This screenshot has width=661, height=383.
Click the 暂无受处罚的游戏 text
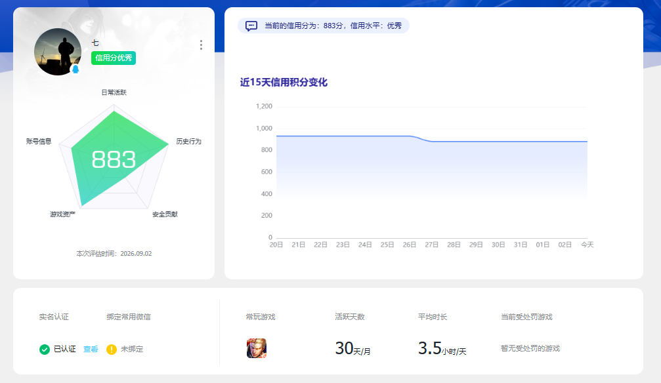[x=530, y=348]
